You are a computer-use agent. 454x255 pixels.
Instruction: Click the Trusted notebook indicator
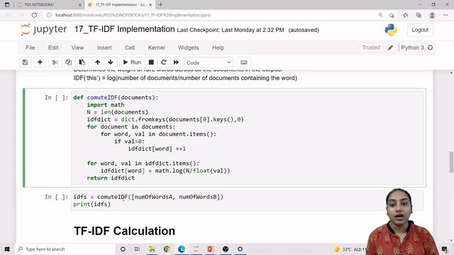pyautogui.click(x=371, y=47)
